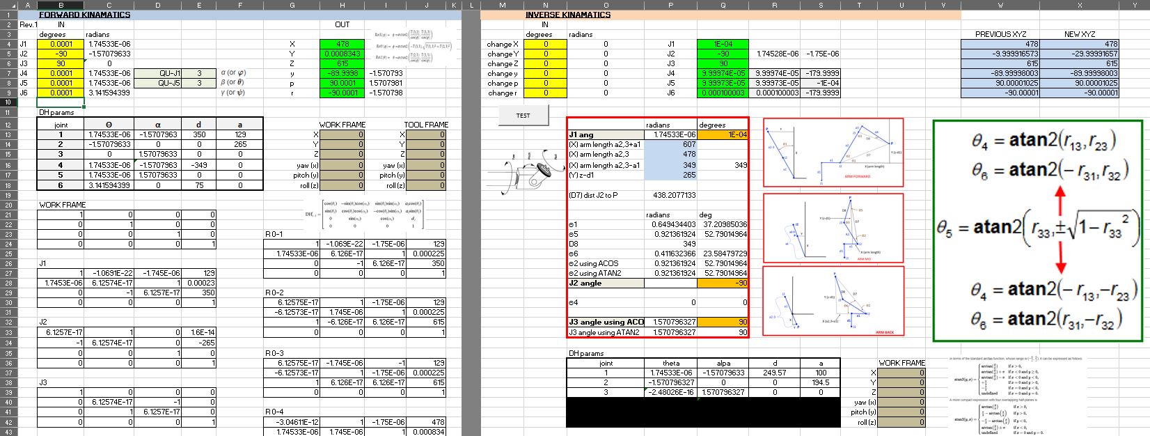1150x436 pixels.
Task: Select yellow change X input cell
Action: [x=545, y=44]
